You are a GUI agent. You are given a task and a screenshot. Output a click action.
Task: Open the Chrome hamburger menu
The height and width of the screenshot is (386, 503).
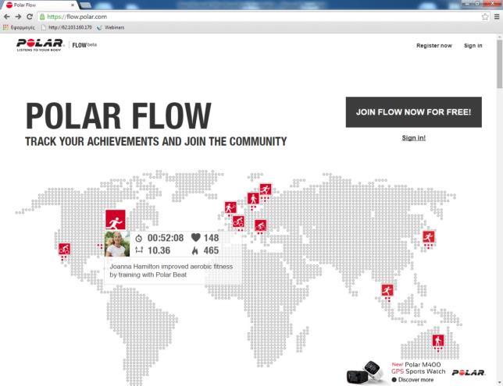(x=497, y=16)
